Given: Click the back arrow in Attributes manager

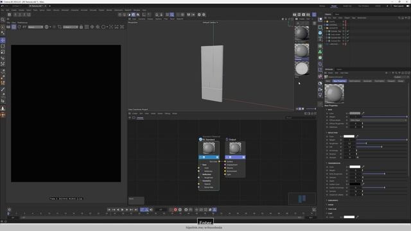Looking at the screenshot, I should pyautogui.click(x=387, y=73).
